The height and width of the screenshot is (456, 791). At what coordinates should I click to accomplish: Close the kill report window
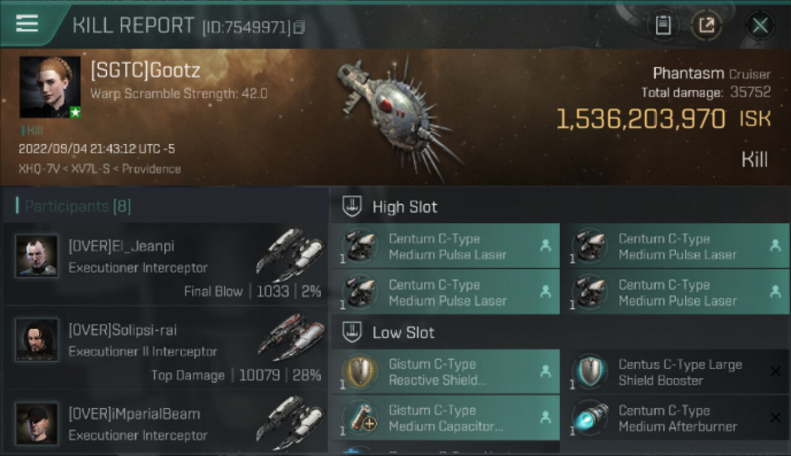tap(760, 26)
